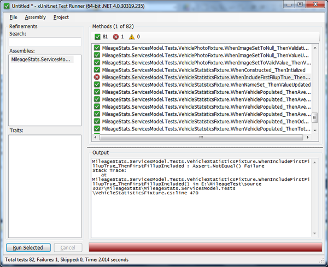Click green check icon beside WhenImageSetToNull_ThenValidation test
Screen dimensions: 328x267
click(x=97, y=48)
